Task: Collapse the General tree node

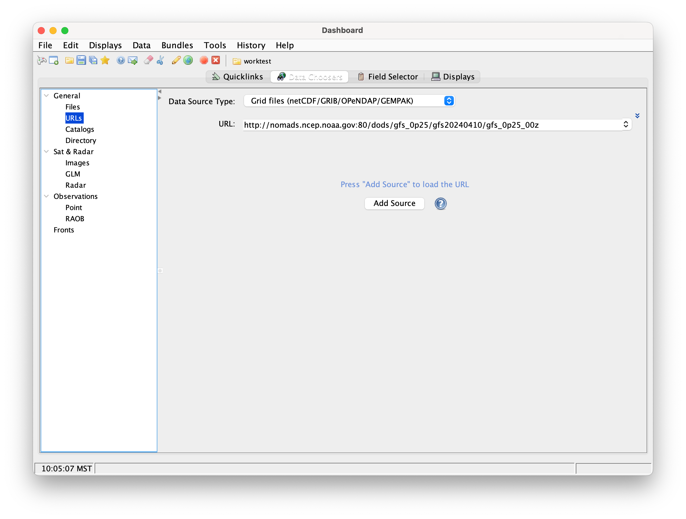Action: [x=47, y=96]
